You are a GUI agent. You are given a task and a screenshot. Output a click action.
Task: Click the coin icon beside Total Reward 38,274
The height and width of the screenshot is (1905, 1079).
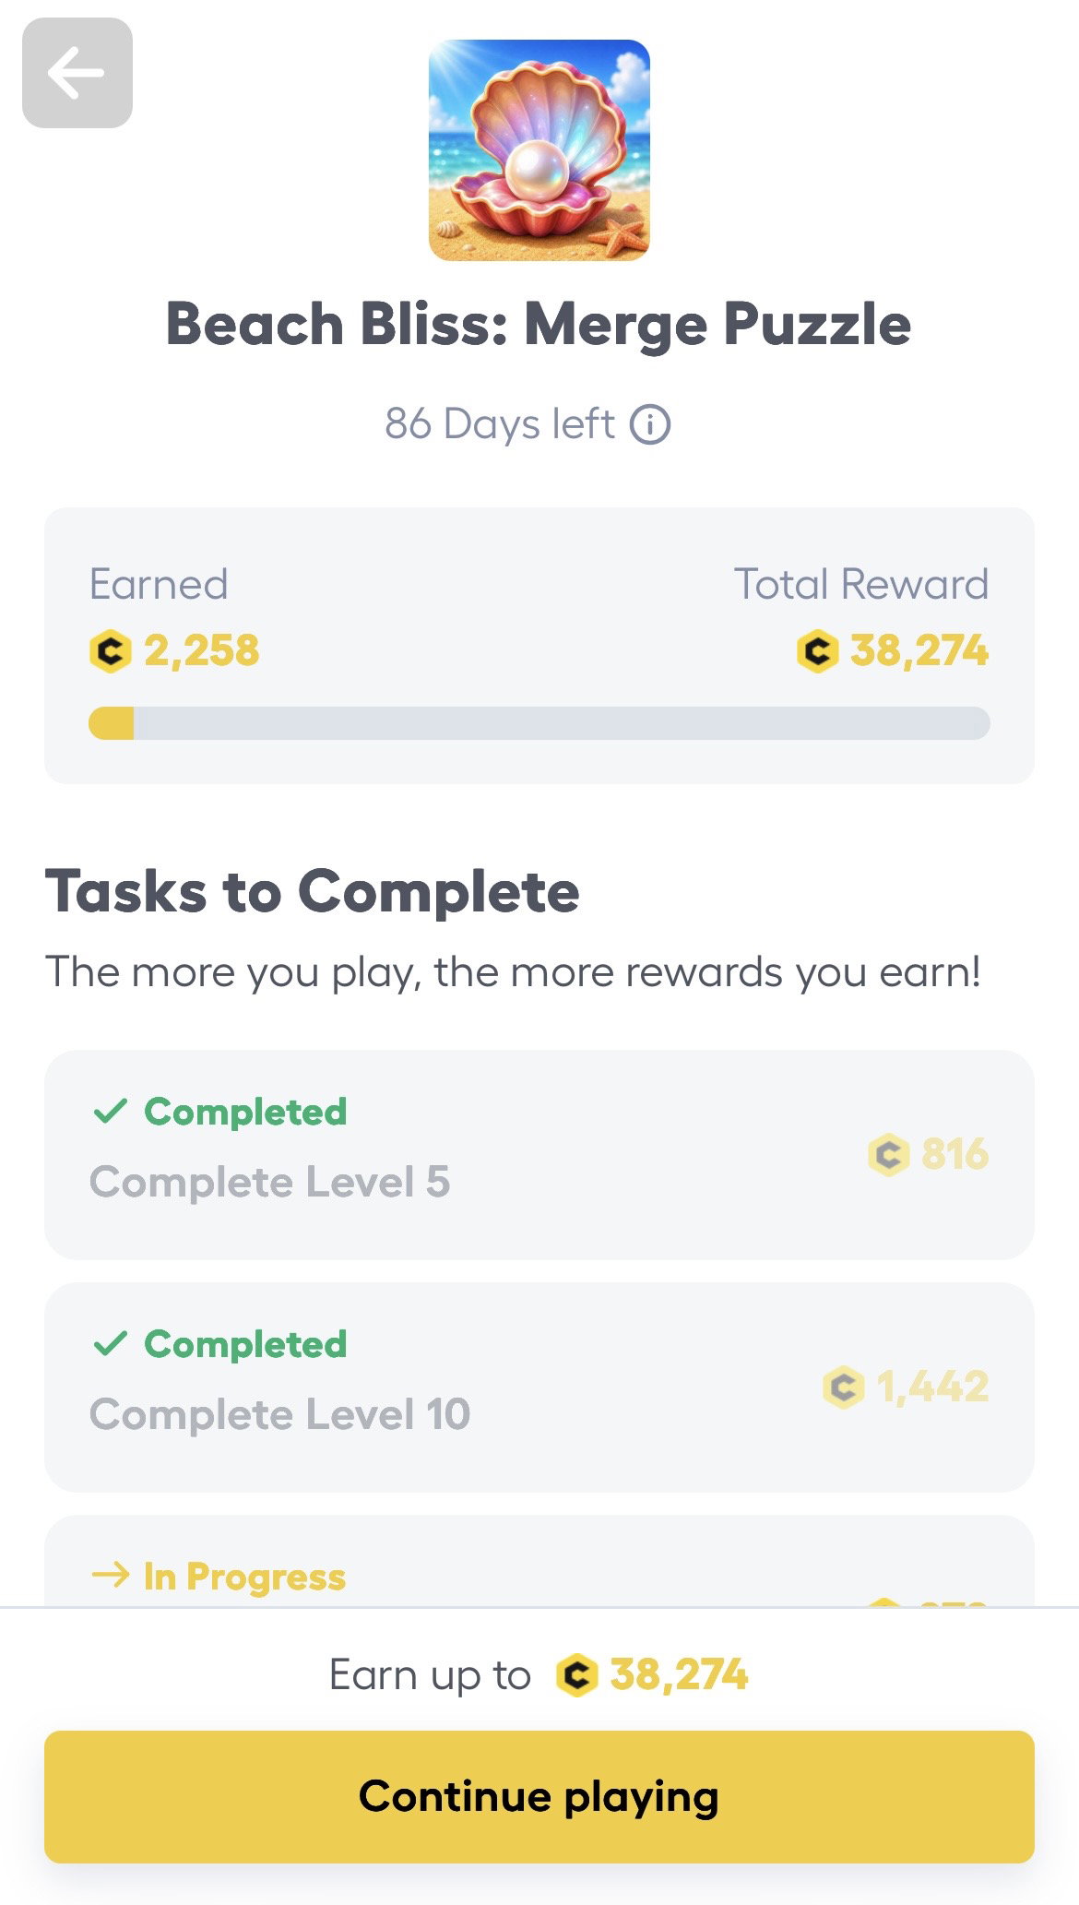[817, 650]
